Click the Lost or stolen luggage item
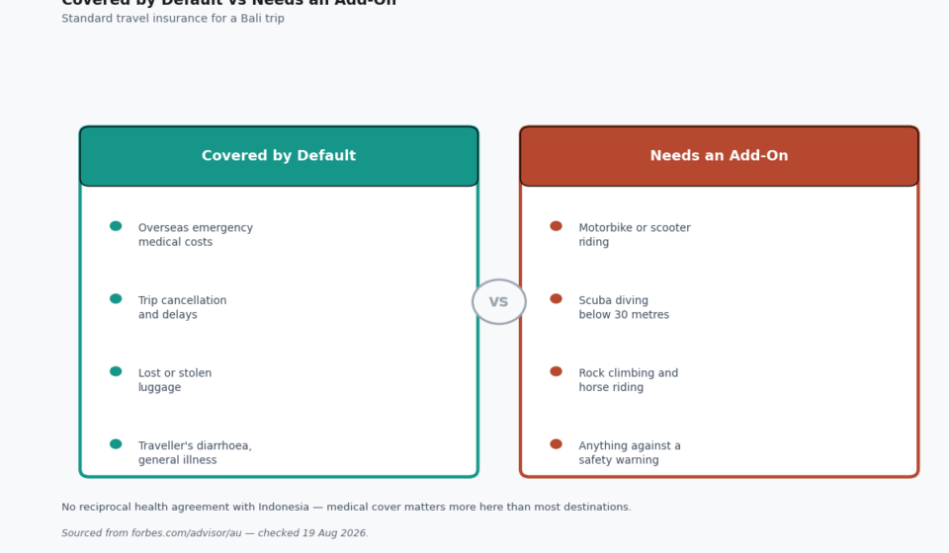The width and height of the screenshot is (949, 553). [x=175, y=379]
